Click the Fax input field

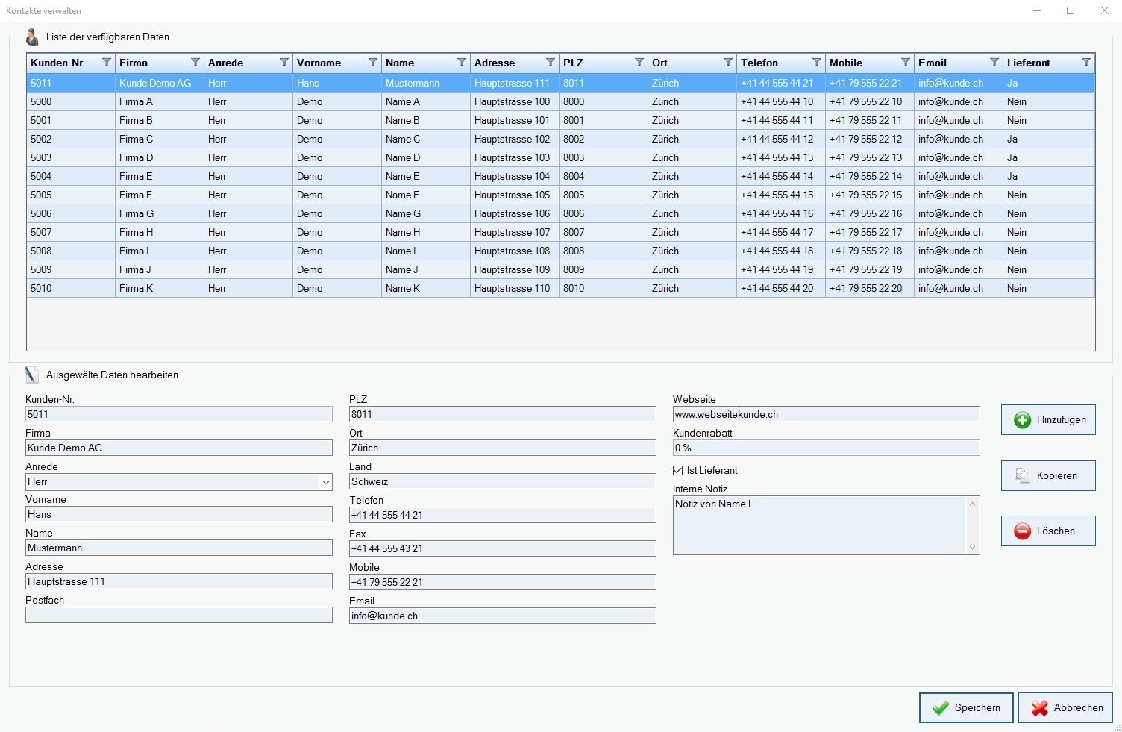[503, 548]
